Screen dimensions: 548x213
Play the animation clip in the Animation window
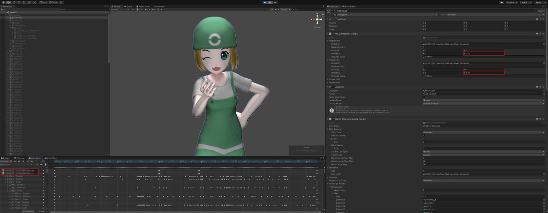tap(23, 161)
